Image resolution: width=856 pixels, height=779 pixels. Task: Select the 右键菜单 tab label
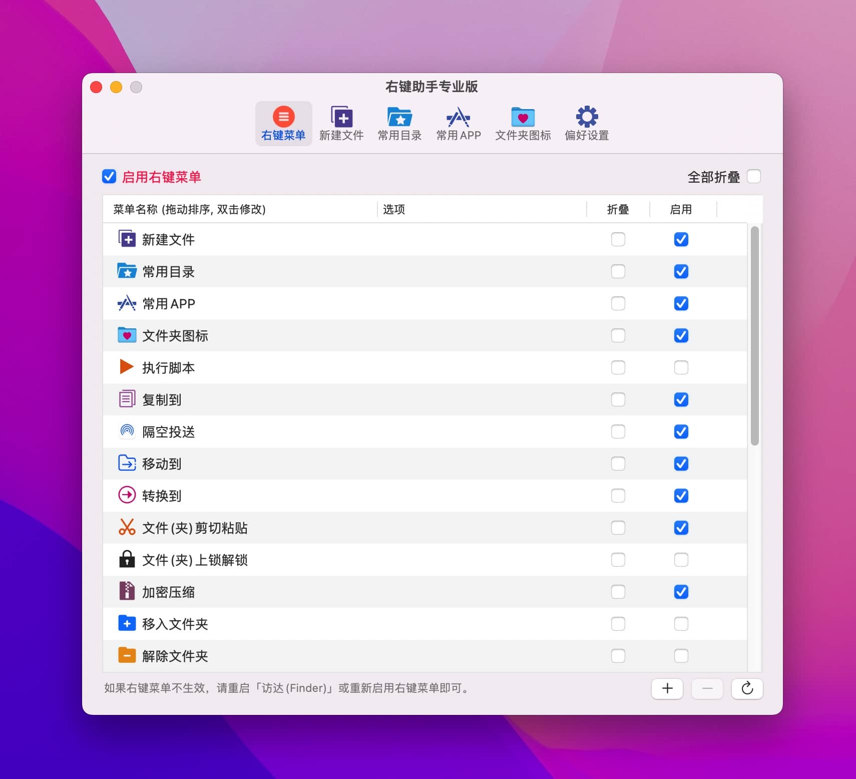[283, 135]
